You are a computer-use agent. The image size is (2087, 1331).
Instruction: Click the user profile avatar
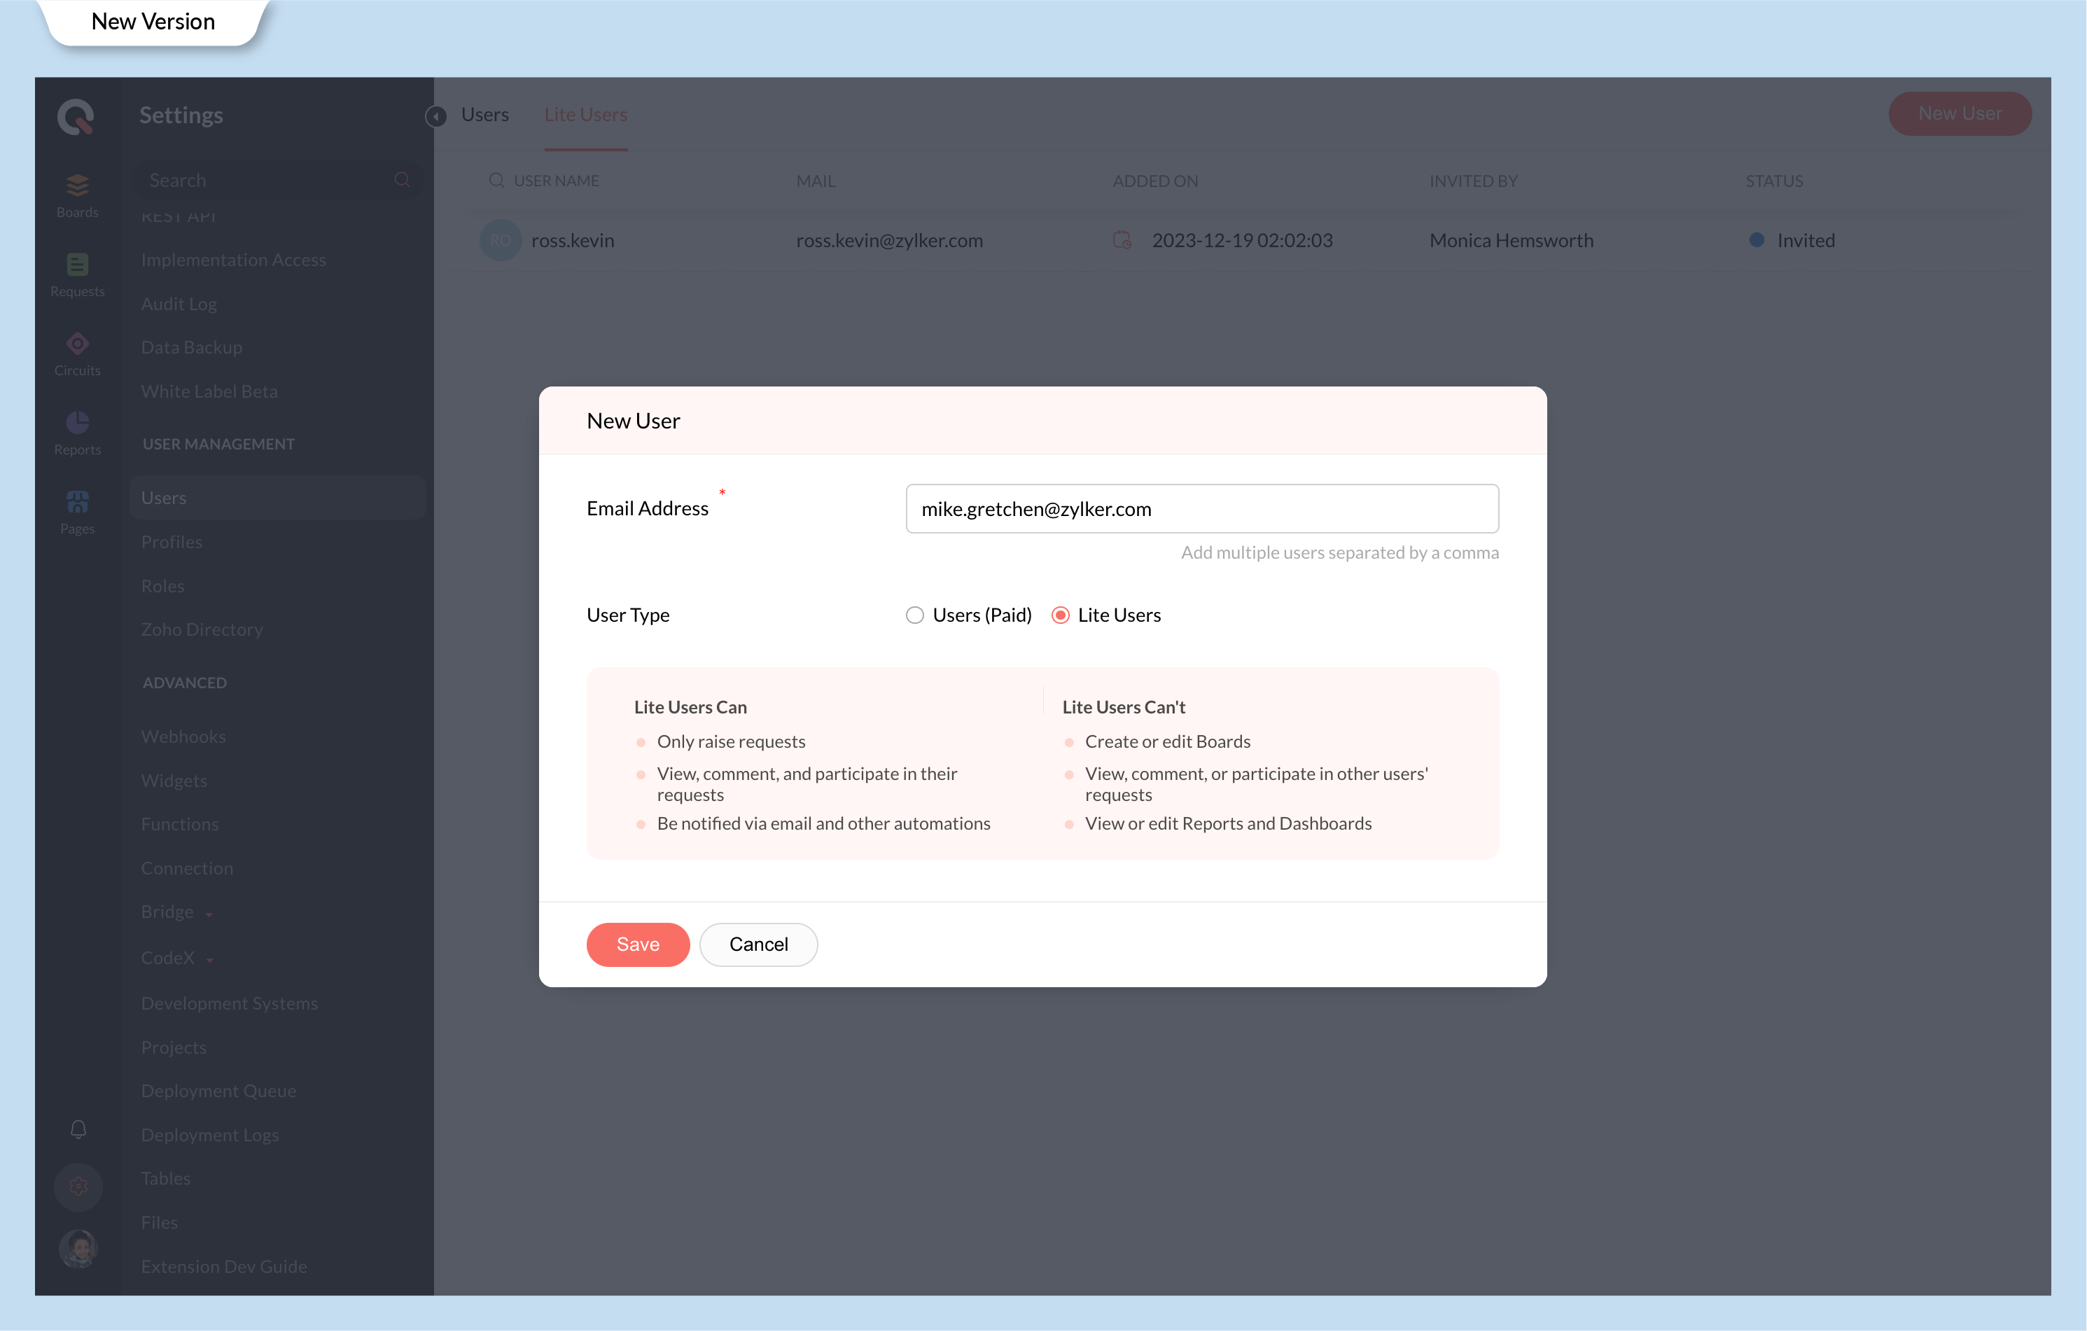click(78, 1248)
